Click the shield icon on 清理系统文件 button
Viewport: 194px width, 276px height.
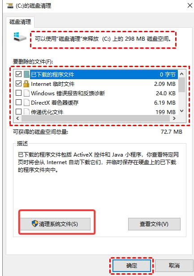click(35, 224)
